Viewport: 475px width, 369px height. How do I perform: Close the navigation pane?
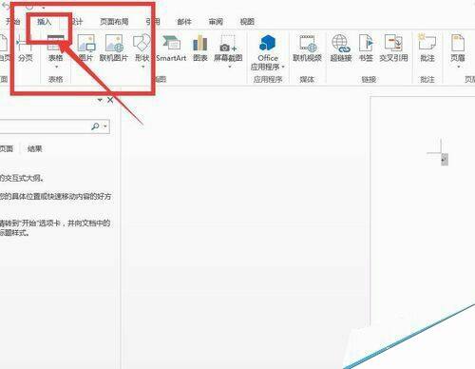pyautogui.click(x=110, y=100)
